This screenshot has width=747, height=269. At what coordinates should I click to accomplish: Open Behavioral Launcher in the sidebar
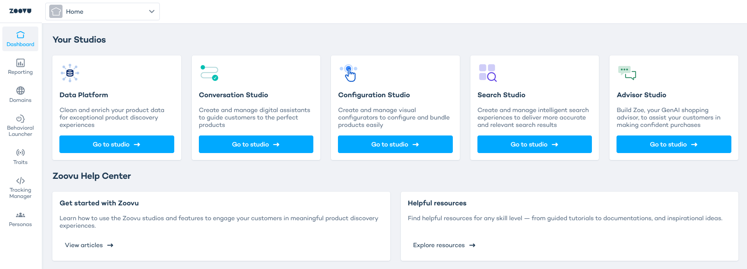[20, 125]
